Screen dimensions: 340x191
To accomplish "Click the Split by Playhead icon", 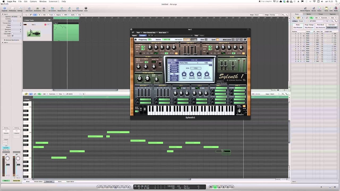I will point(77,9).
